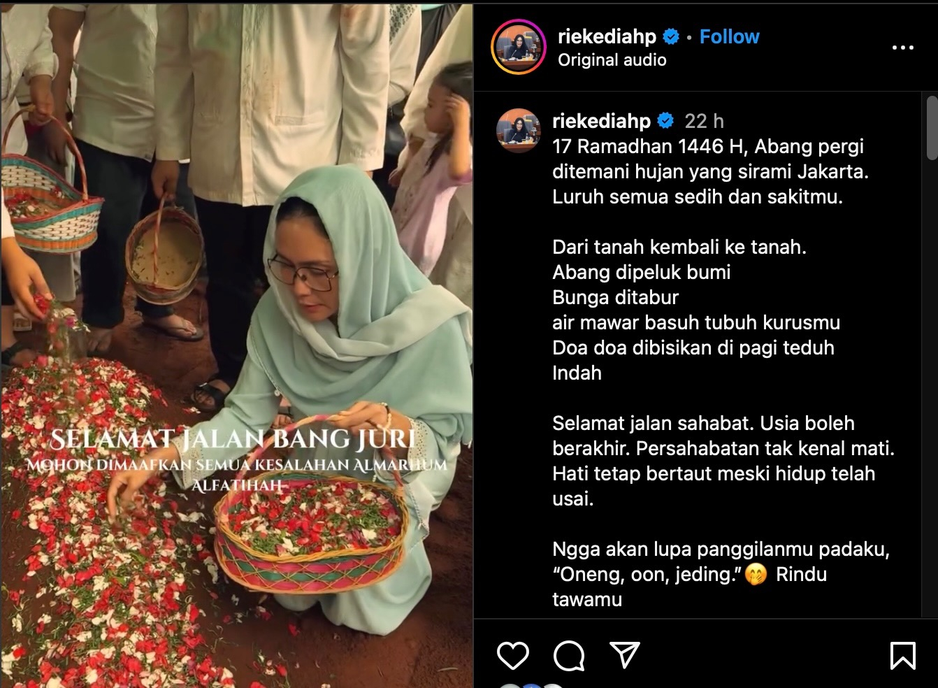
Task: Click the Follow link next to riekediahp
Action: pos(729,36)
